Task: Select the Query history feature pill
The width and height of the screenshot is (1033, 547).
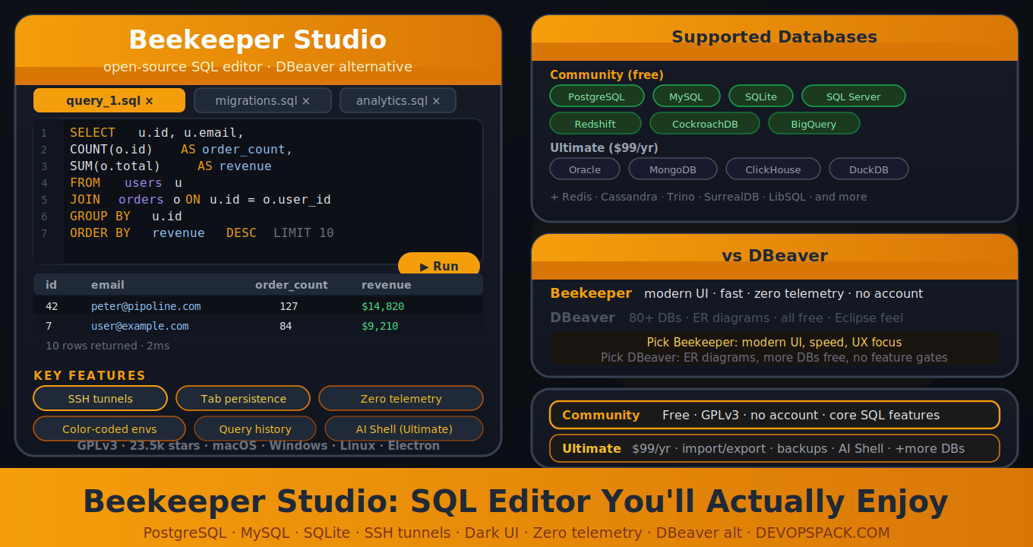Action: point(255,428)
